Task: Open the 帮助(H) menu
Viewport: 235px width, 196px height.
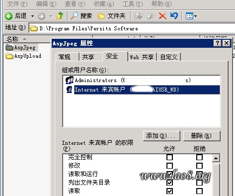Action: (161, 4)
